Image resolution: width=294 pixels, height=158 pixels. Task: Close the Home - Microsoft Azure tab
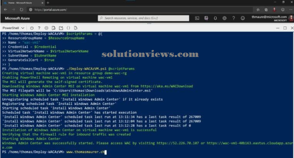point(43,3)
